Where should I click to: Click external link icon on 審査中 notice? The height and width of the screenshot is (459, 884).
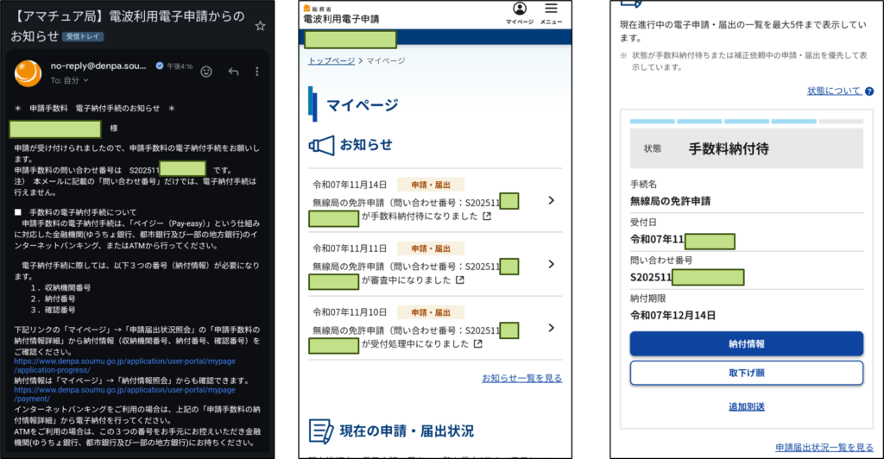coord(459,280)
